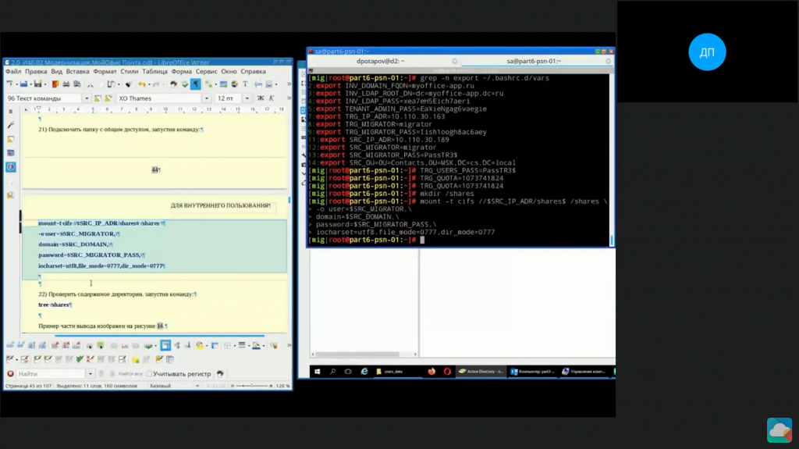Open the Таблица menu
Image resolution: width=799 pixels, height=449 pixels.
click(x=154, y=71)
